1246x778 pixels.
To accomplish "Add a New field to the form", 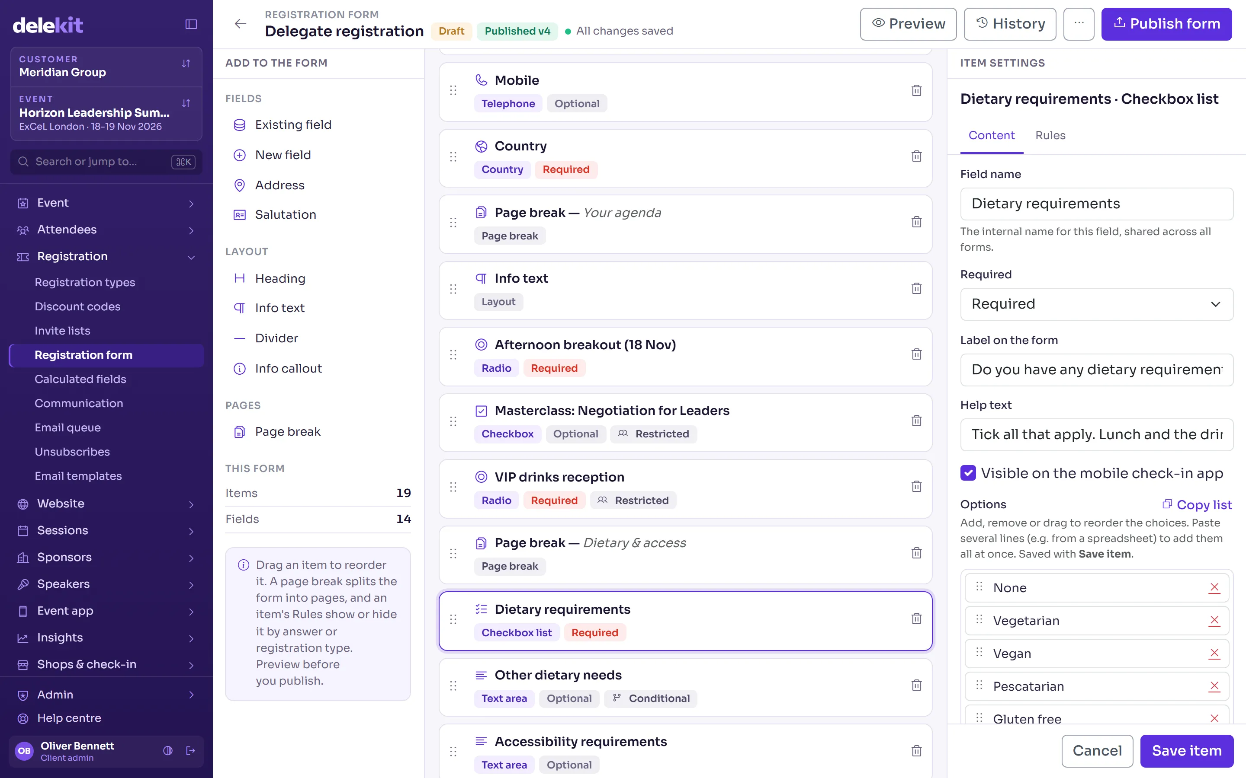I will click(x=318, y=155).
